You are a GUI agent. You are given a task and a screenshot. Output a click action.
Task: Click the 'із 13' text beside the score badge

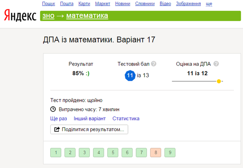point(143,75)
